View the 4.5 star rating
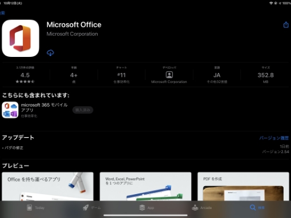The width and height of the screenshot is (291, 218). [x=25, y=75]
